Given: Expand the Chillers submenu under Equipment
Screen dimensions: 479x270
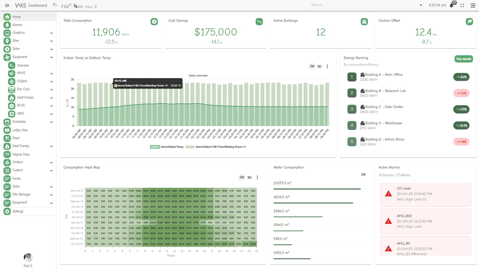Looking at the screenshot, I should 51,81.
